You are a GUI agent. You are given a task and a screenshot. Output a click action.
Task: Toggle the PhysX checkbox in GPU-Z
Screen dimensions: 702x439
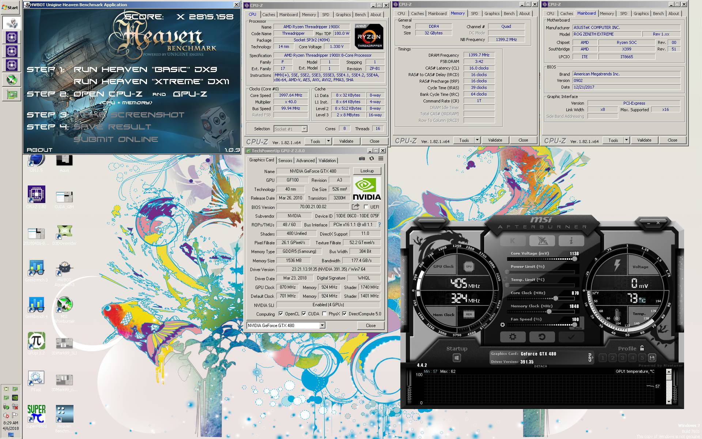point(324,314)
